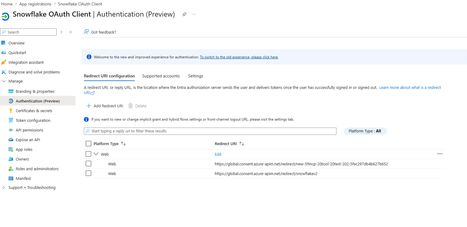The height and width of the screenshot is (227, 467).
Task: Open Token configuration from the sidebar
Action: pos(33,120)
